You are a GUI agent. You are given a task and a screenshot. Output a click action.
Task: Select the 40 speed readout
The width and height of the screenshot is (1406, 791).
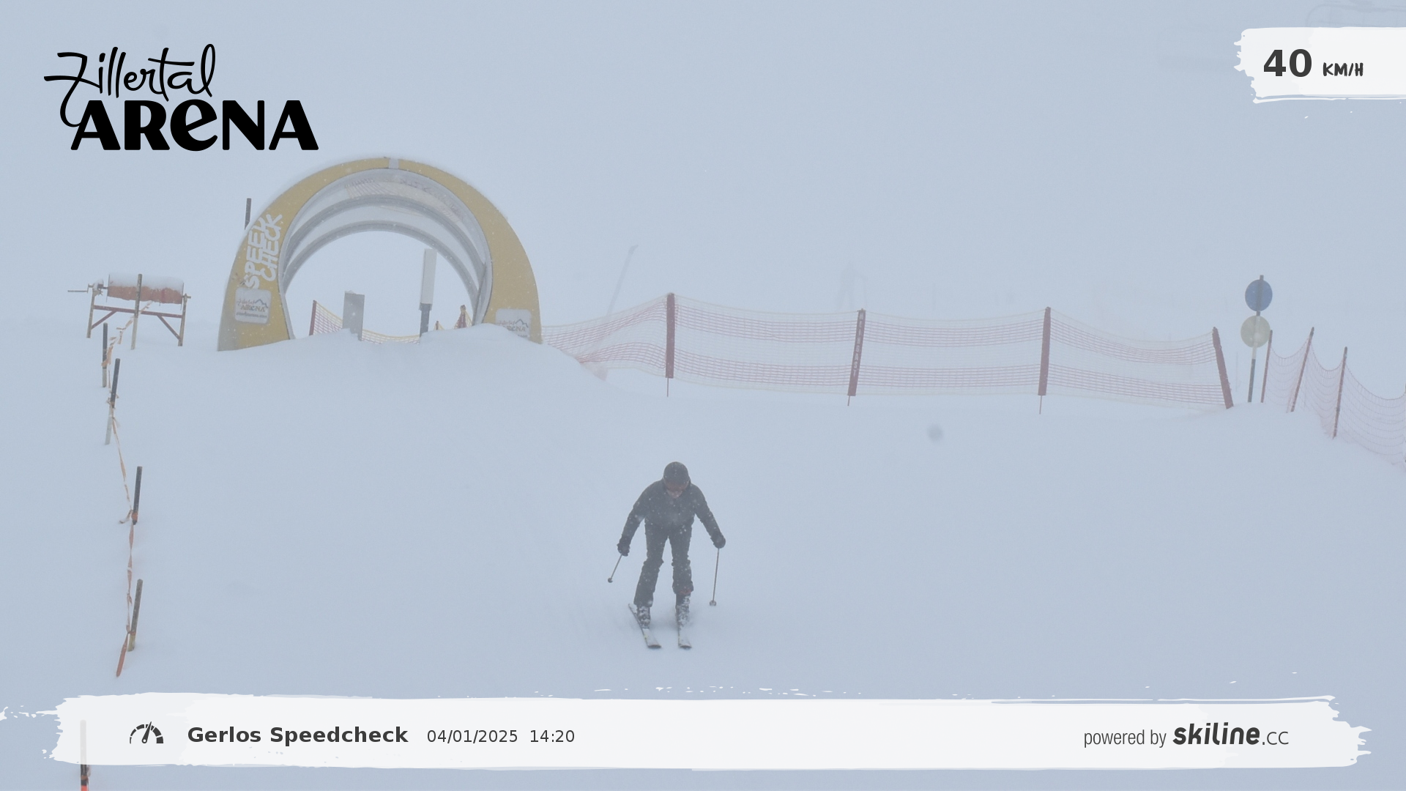click(1287, 64)
